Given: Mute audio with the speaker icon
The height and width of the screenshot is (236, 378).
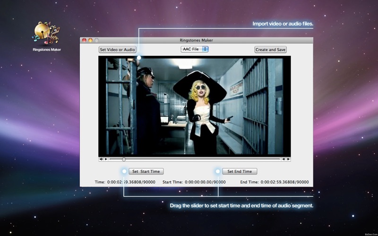Looking at the screenshot, I should 101,159.
